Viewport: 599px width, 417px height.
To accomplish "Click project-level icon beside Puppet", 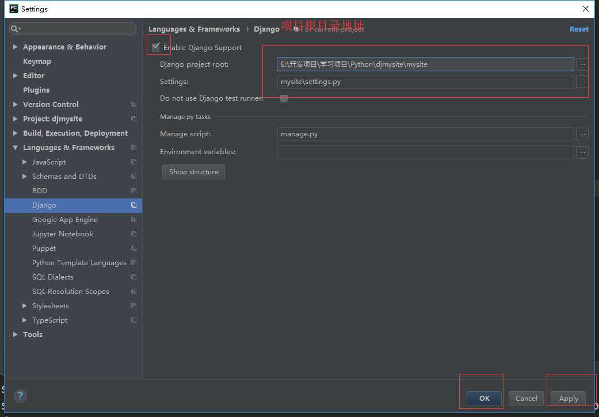I will pyautogui.click(x=133, y=248).
